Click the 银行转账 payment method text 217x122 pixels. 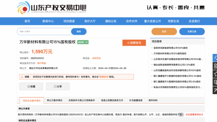pyautogui.click(x=41, y=63)
